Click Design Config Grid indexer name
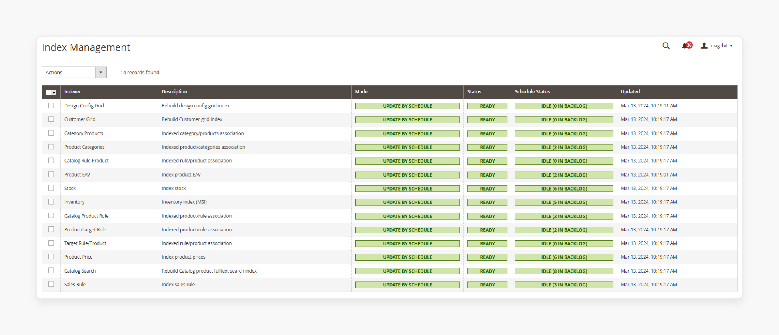 click(x=84, y=106)
